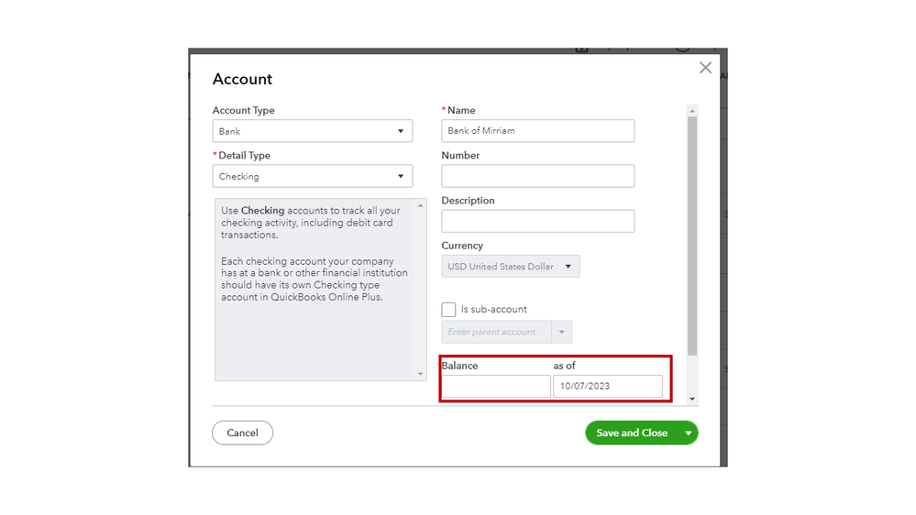Open the Save and Close arrow menu

click(689, 433)
